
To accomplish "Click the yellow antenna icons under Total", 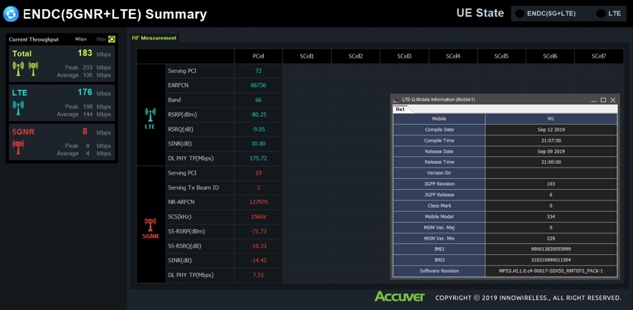I will point(25,69).
